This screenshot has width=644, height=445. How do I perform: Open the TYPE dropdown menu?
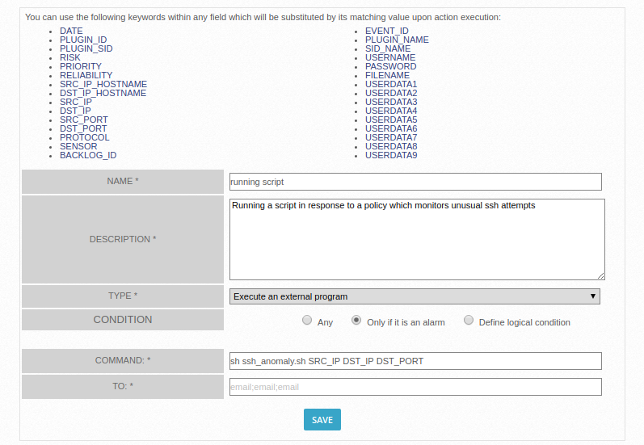click(415, 296)
